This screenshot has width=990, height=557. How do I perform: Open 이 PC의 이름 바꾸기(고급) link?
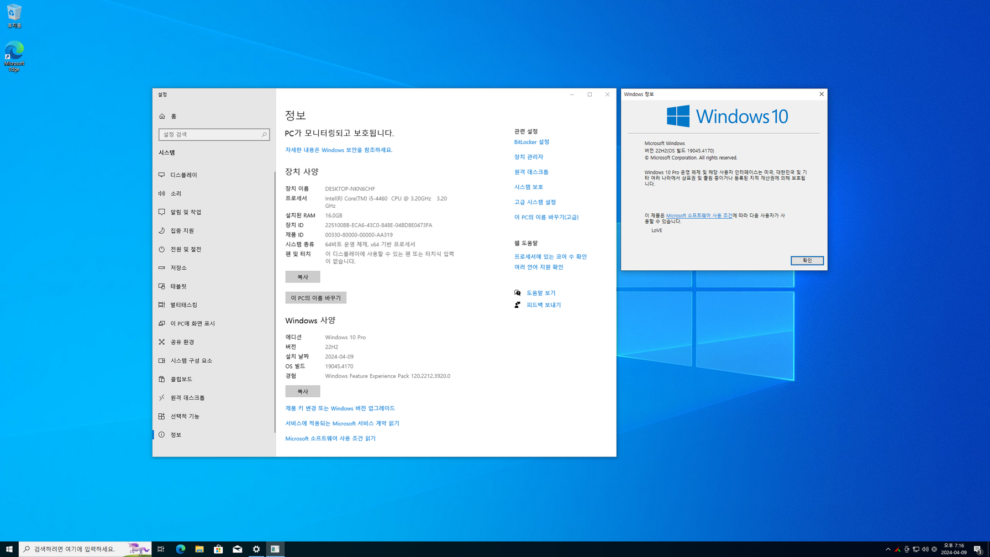(x=546, y=217)
